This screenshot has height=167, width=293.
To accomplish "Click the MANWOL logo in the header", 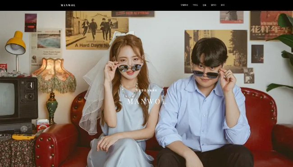I will (x=68, y=5).
